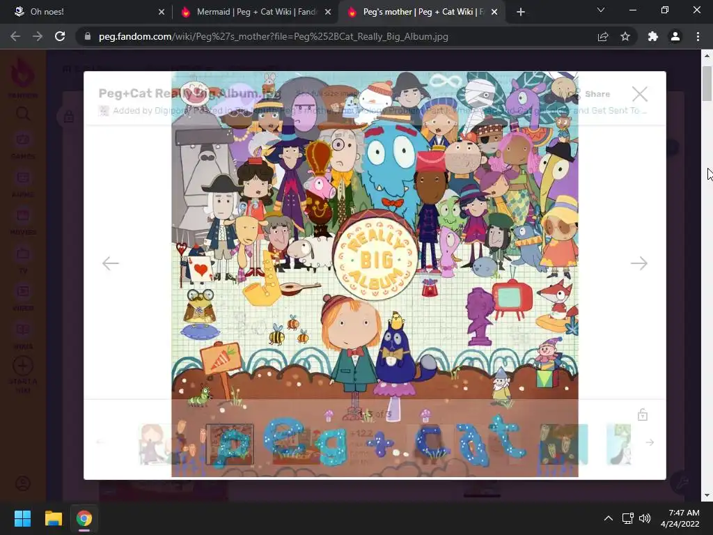The height and width of the screenshot is (535, 713).
Task: Open search from the Fandom sidebar
Action: pos(23,114)
